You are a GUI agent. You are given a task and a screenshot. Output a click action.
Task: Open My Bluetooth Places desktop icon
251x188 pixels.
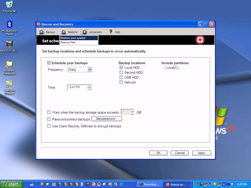coord(9,28)
